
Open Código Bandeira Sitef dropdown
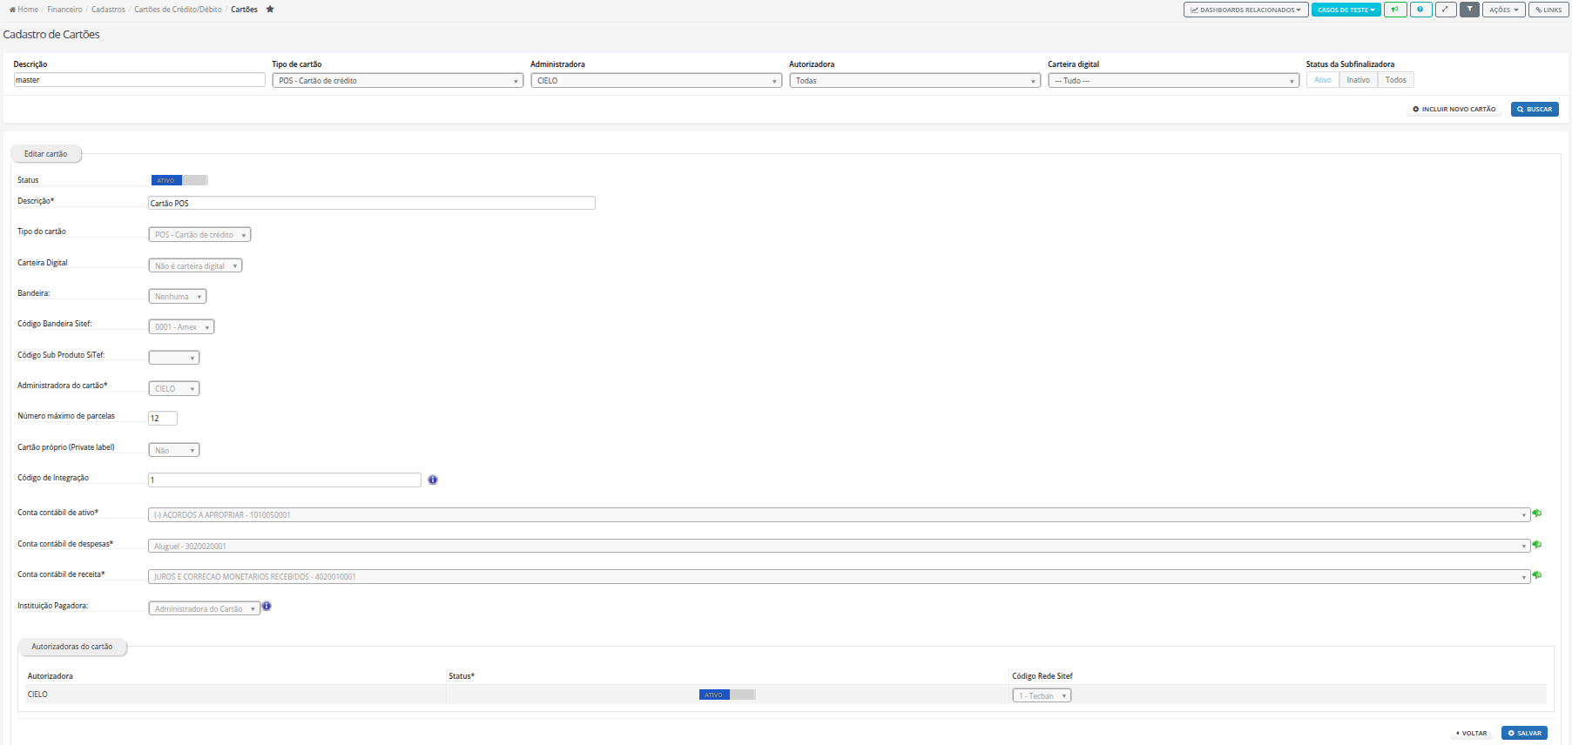click(181, 327)
